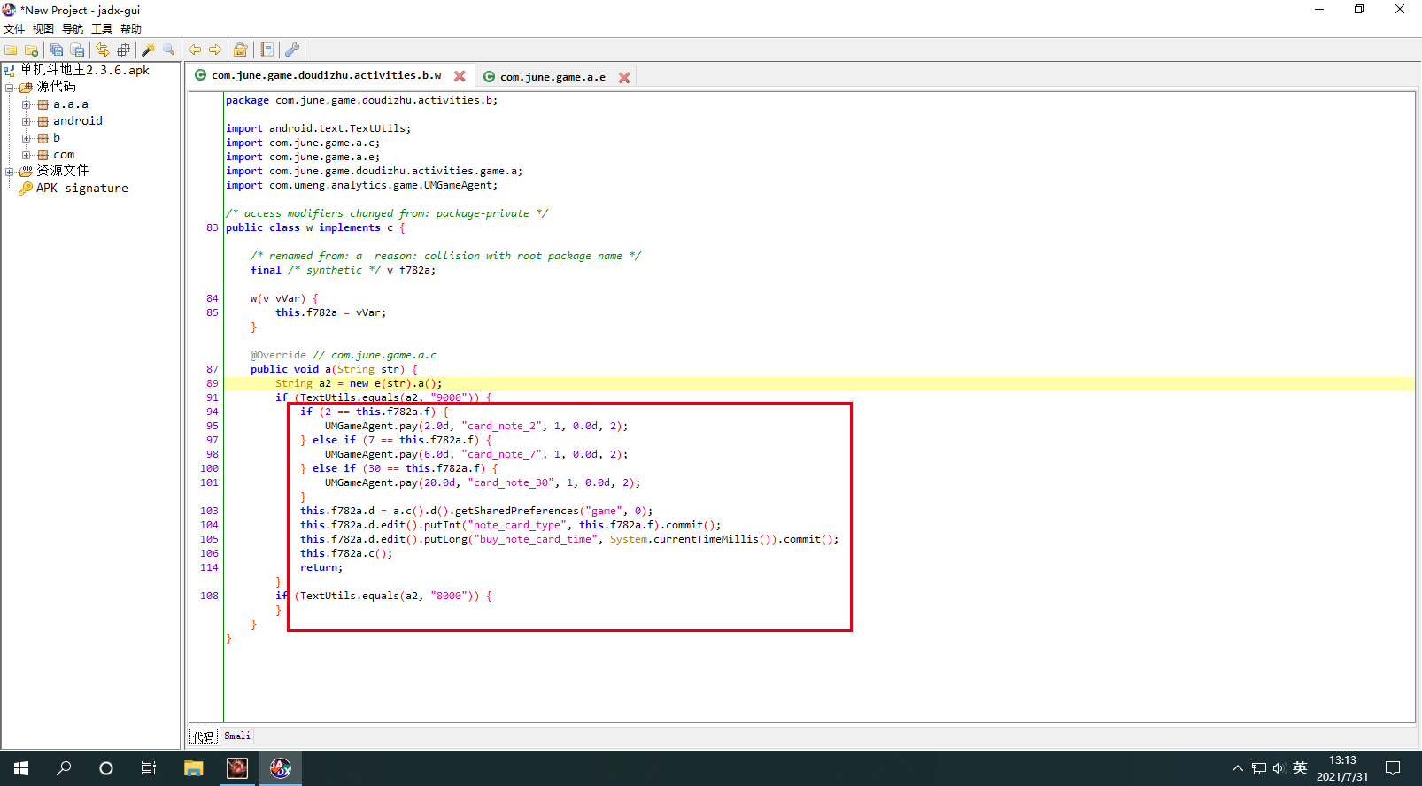This screenshot has width=1422, height=786.
Task: Select the a.a.a package in tree
Action: point(71,104)
